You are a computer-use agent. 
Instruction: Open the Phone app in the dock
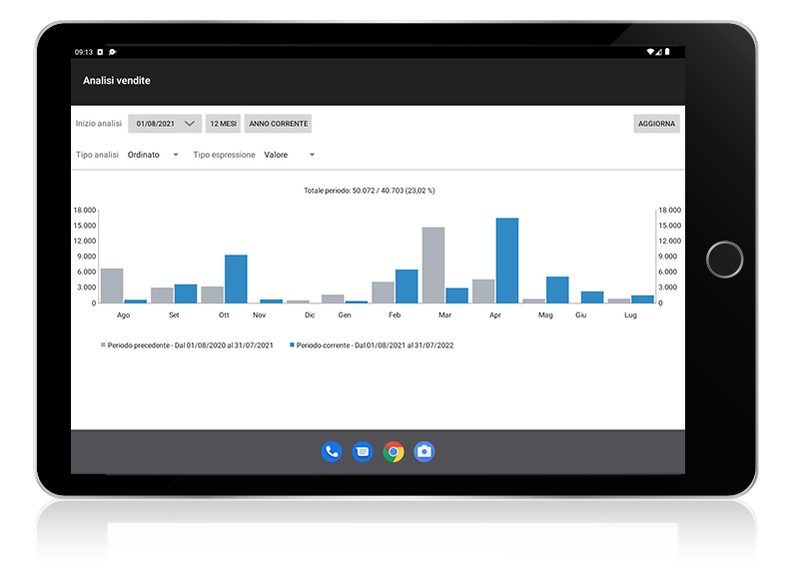[x=332, y=452]
